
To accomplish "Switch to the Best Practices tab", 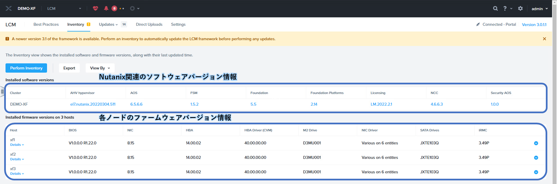I will (46, 24).
